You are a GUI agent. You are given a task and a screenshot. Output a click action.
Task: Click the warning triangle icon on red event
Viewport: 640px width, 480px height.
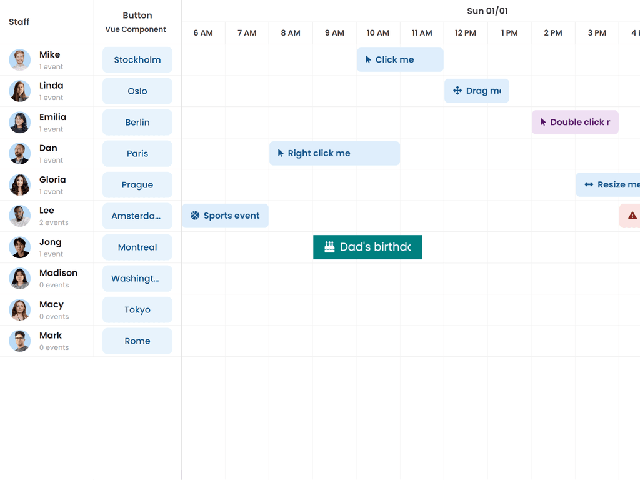(632, 216)
